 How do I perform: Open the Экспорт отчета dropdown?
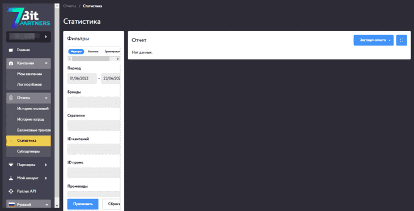click(373, 40)
